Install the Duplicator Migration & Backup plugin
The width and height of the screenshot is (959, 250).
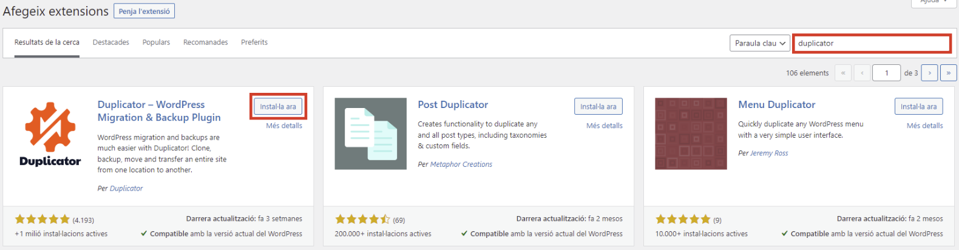click(278, 106)
